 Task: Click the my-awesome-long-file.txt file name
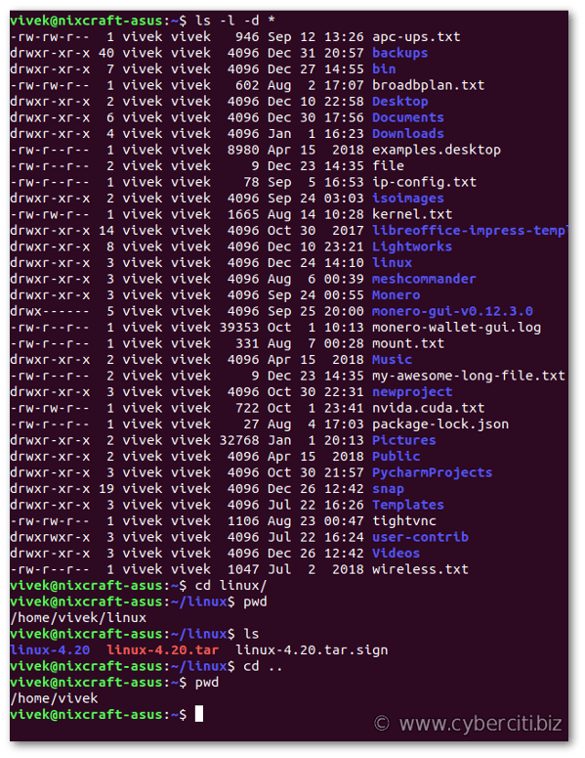click(x=469, y=377)
